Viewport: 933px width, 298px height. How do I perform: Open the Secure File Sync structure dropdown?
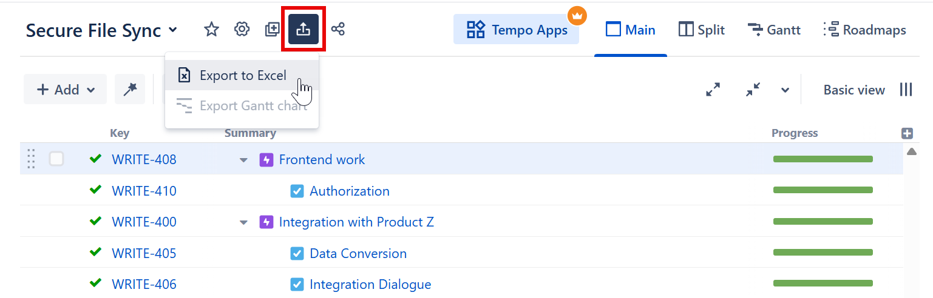tap(173, 30)
